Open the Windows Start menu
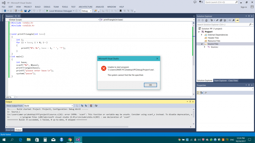 coord(4,140)
